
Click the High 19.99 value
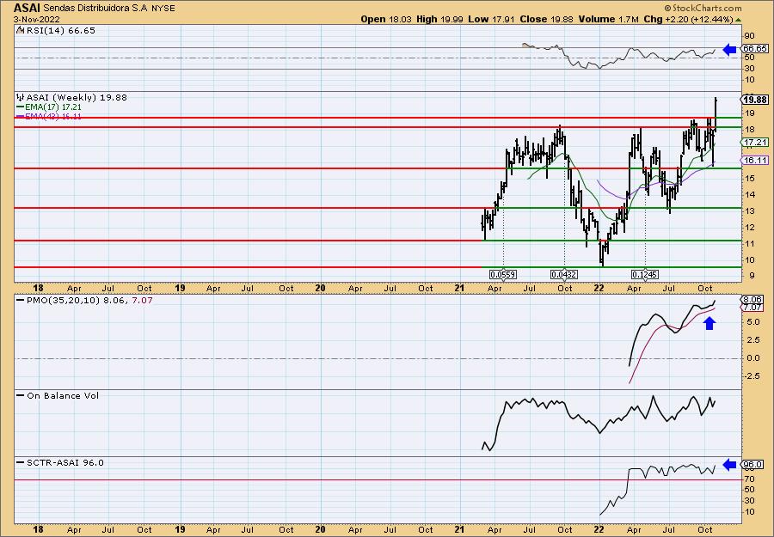[x=439, y=19]
